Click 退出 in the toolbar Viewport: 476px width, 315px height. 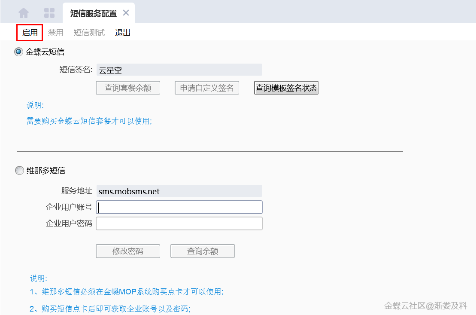(x=123, y=33)
